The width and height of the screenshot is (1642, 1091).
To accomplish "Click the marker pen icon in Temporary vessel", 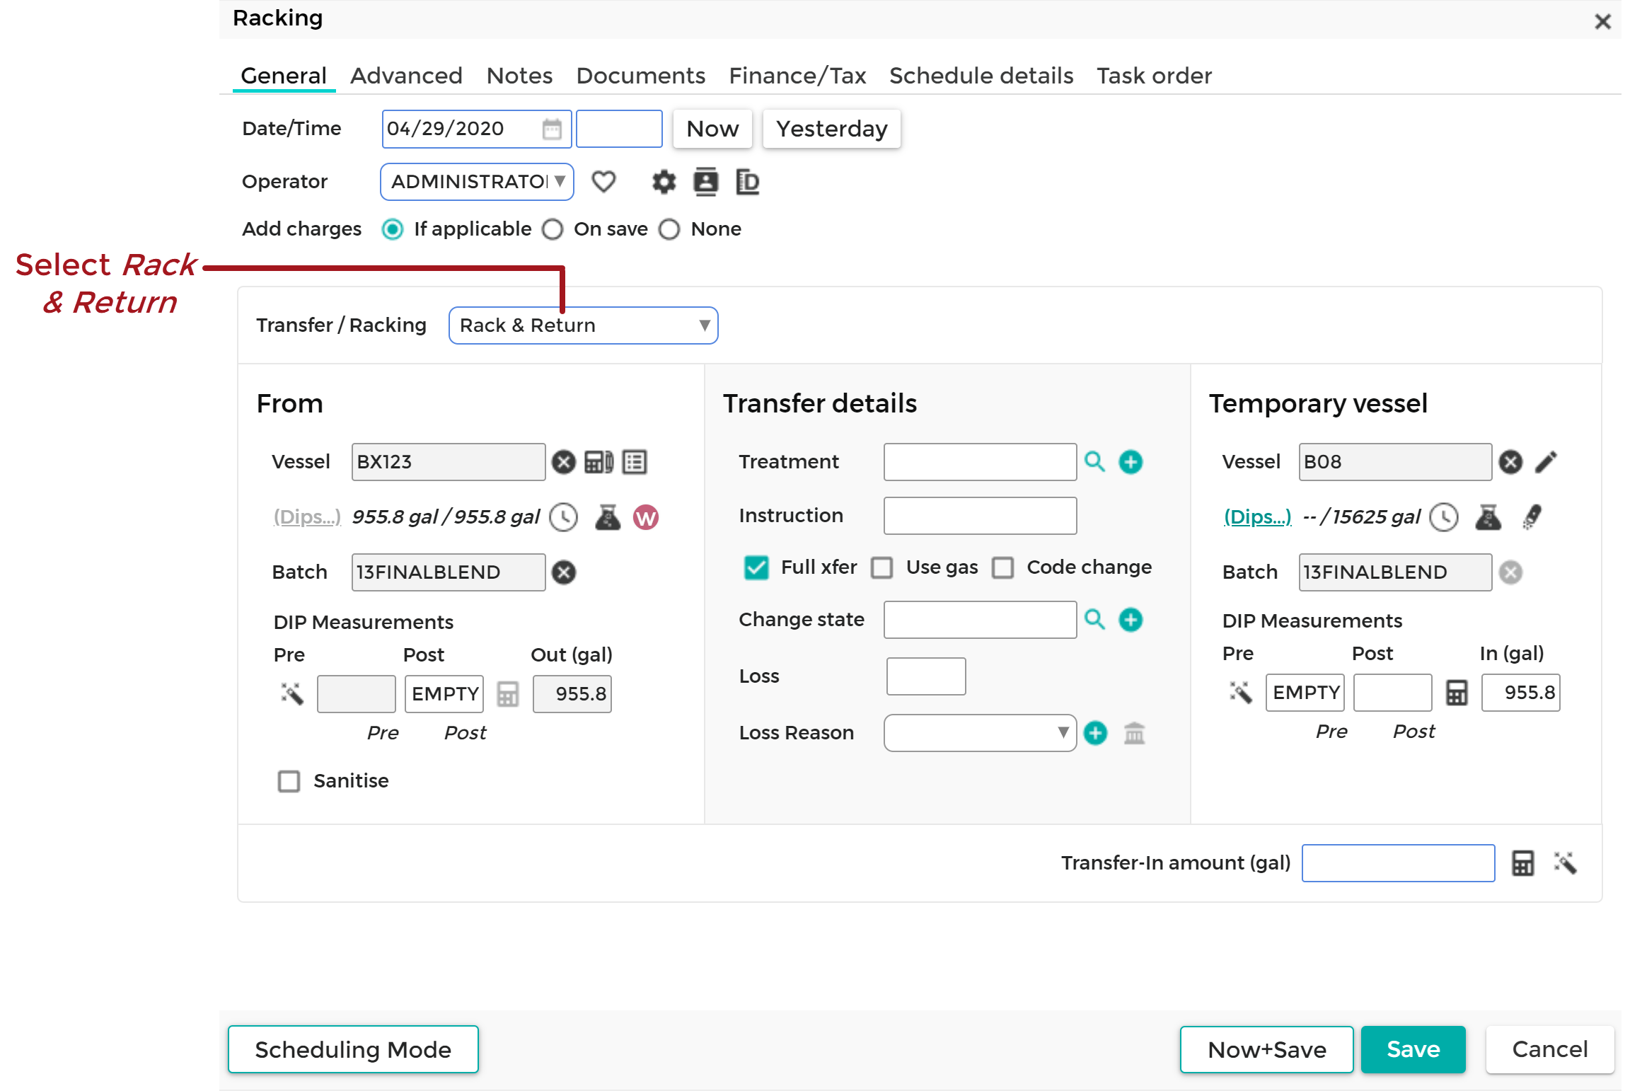I will (x=1532, y=517).
